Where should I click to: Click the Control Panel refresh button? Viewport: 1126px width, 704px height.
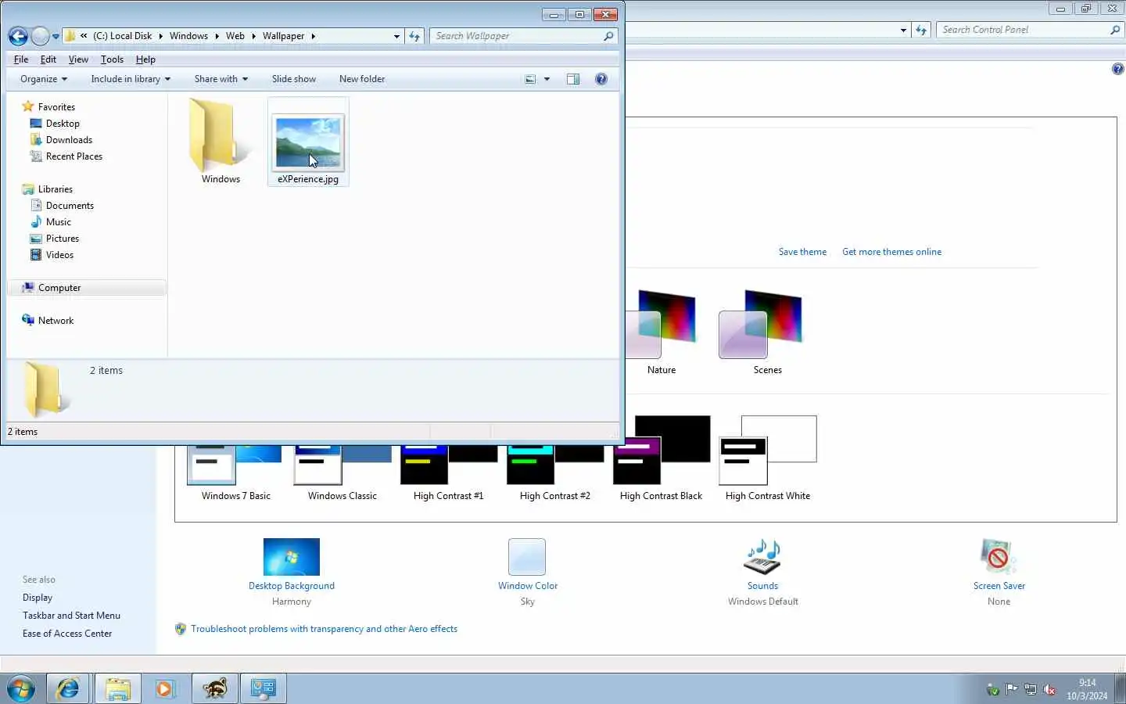(x=921, y=30)
